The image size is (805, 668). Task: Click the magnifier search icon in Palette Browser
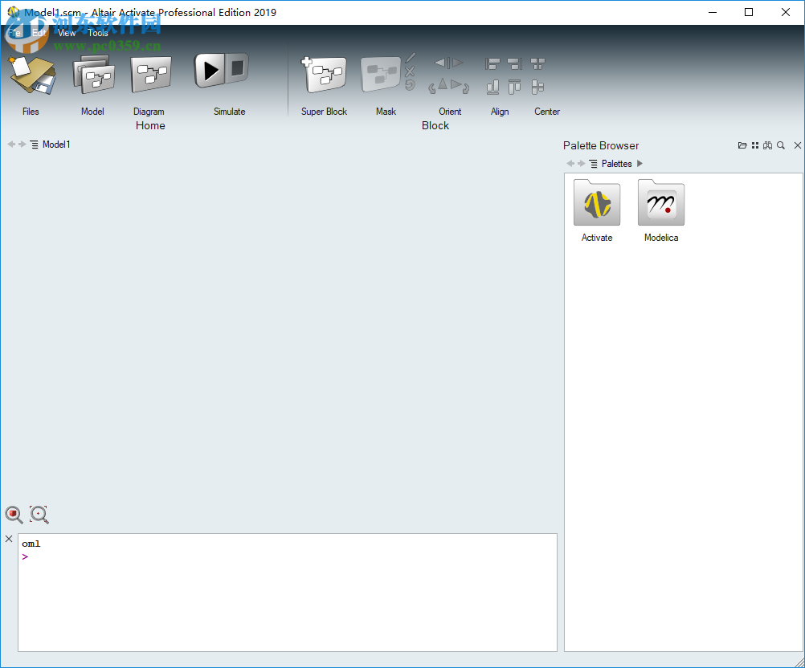coord(781,145)
